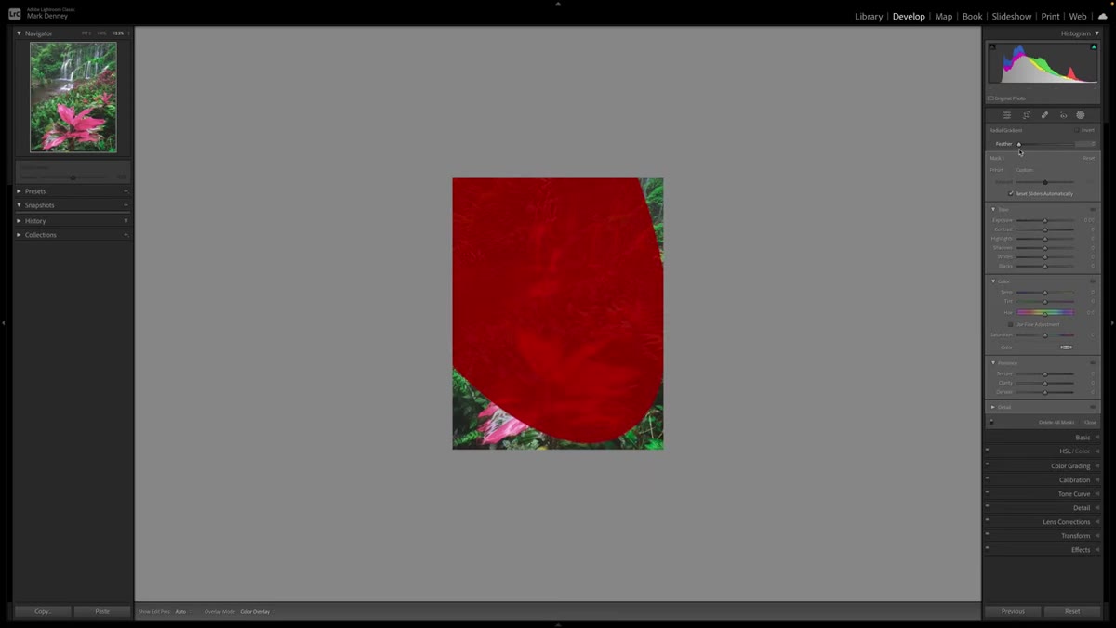Switch to the Book module

click(x=972, y=17)
